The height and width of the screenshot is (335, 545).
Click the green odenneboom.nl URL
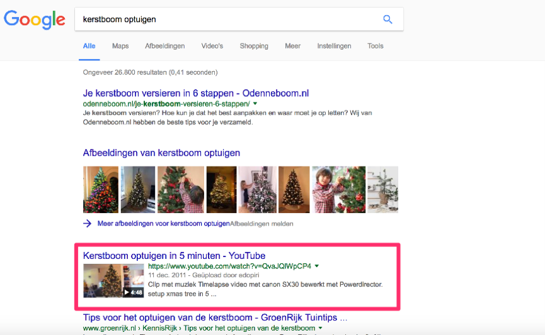point(166,104)
